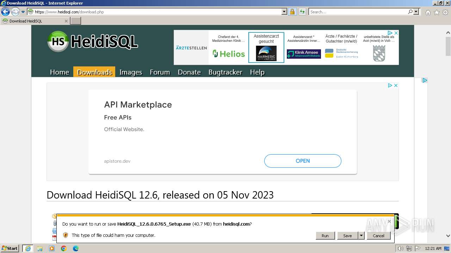Viewport: 451px width, 253px height.
Task: Click Run in the download prompt
Action: coord(325,236)
